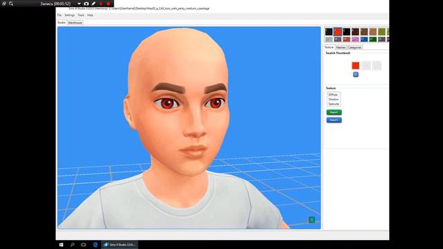Open the File menu

[60, 15]
